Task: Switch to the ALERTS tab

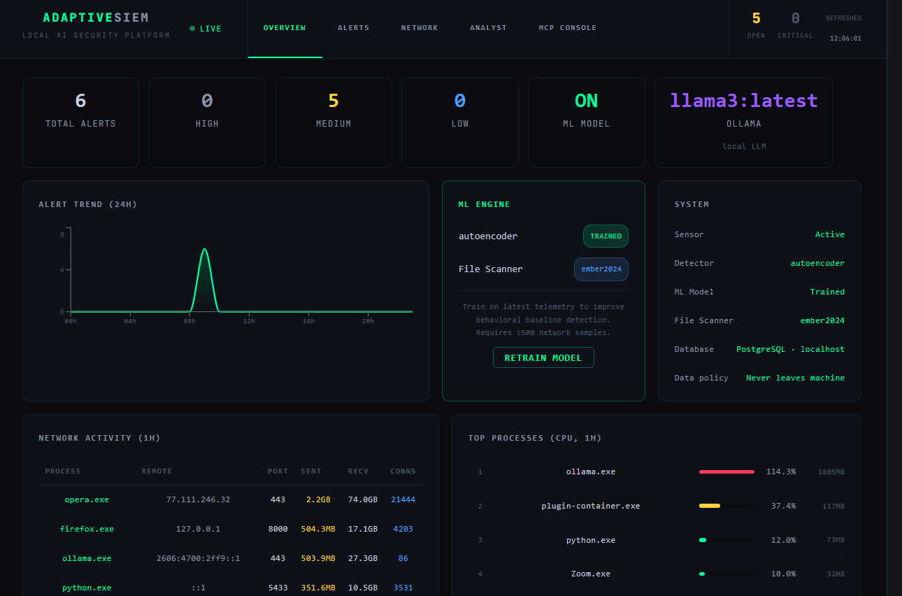Action: [353, 27]
